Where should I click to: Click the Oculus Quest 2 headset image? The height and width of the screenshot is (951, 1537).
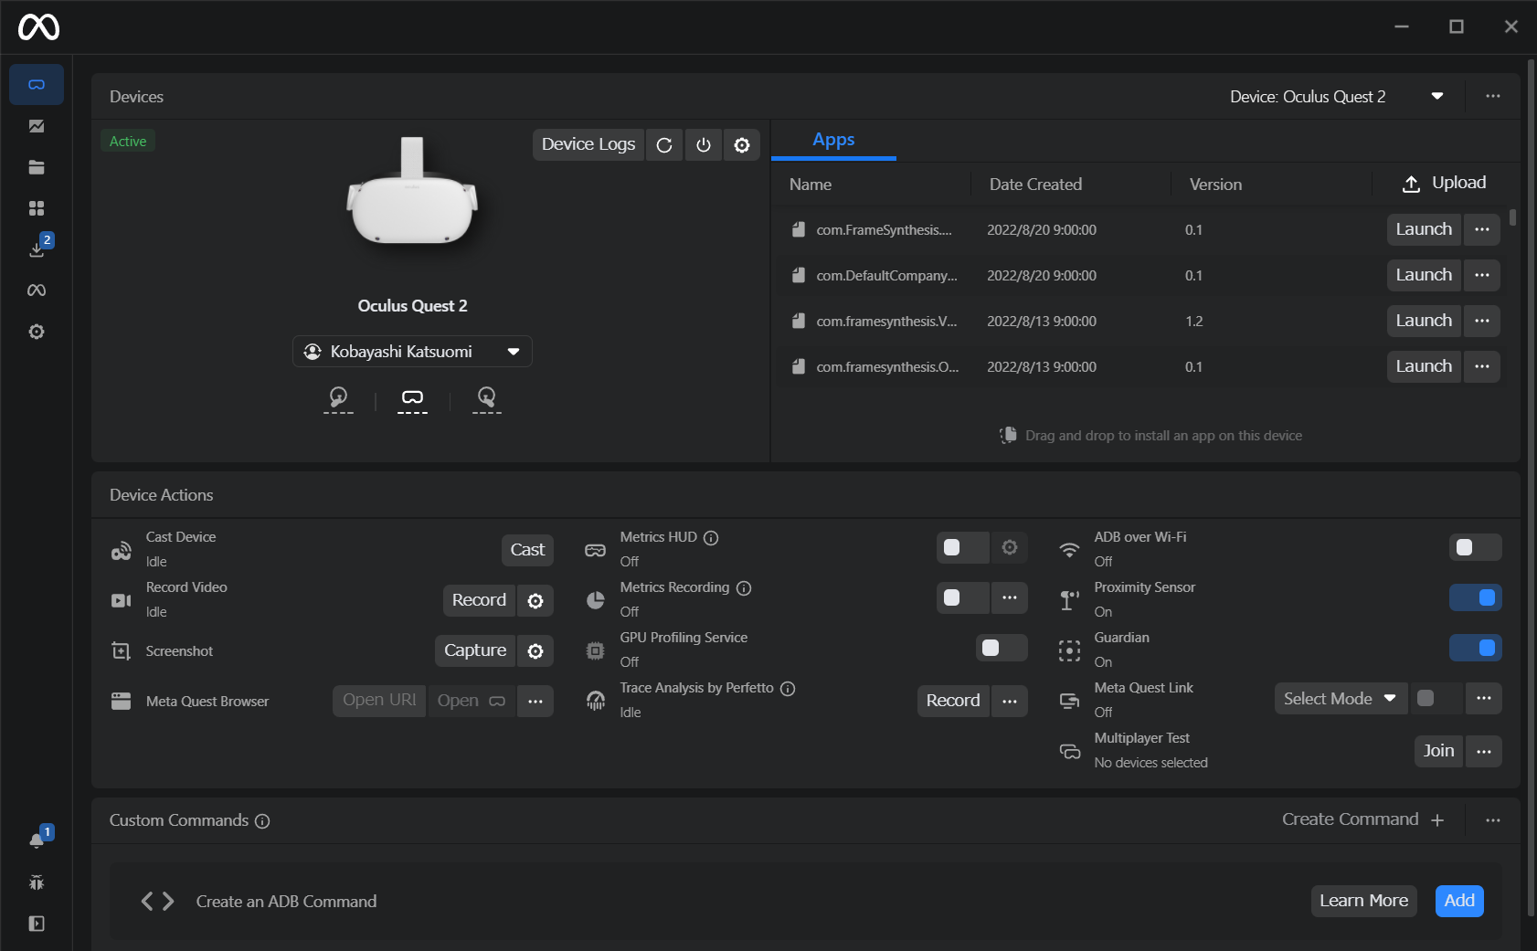[x=412, y=191]
